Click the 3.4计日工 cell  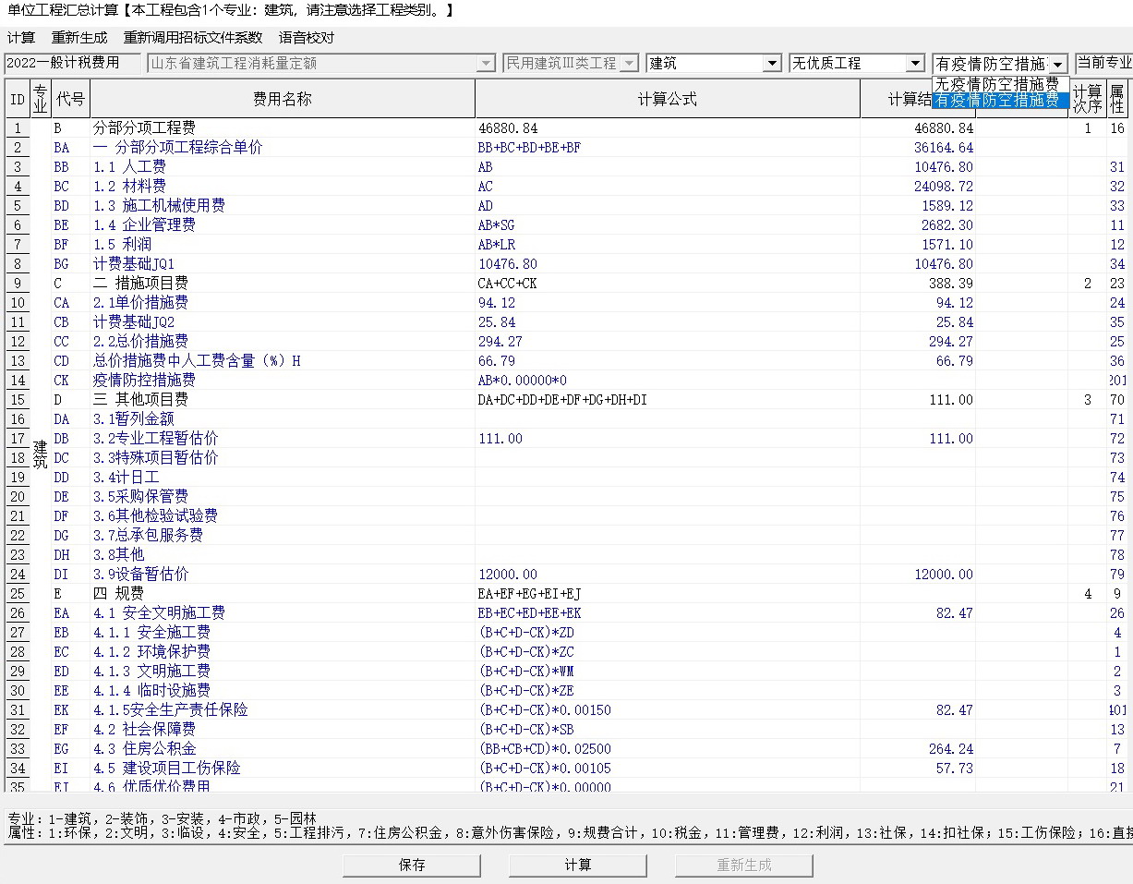point(283,478)
